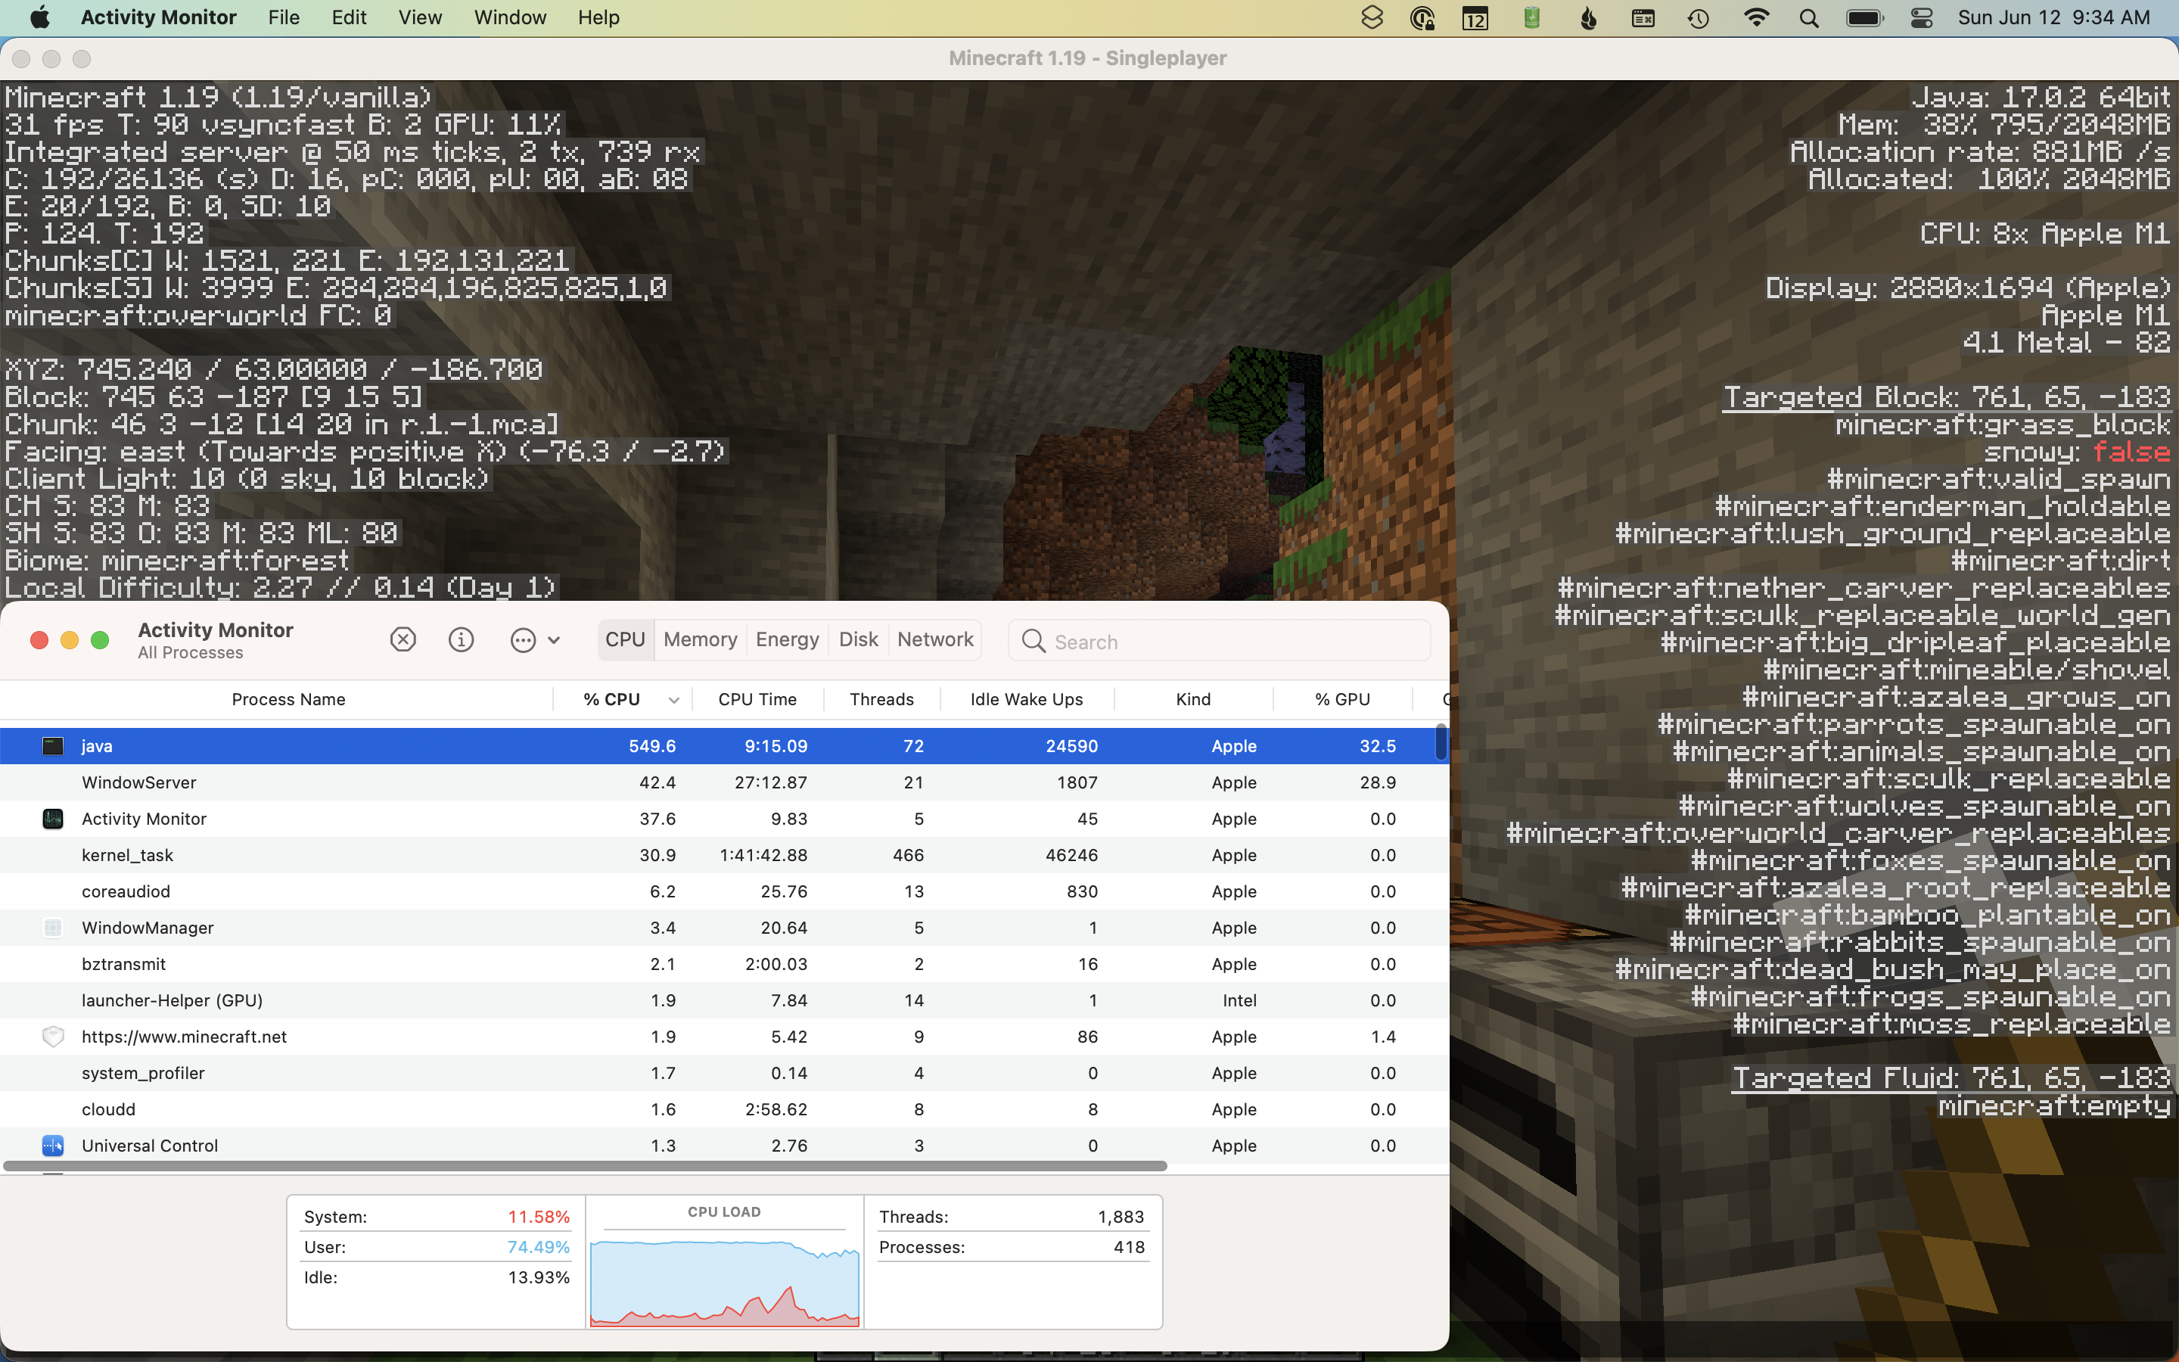2179x1362 pixels.
Task: Open Spotlight search from the menu bar
Action: pos(1808,17)
